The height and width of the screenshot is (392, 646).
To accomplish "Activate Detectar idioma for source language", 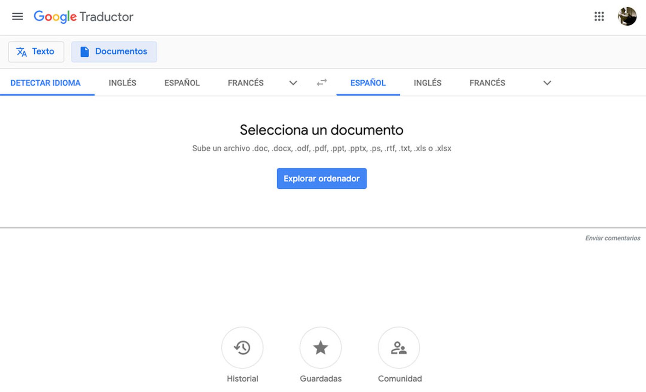I will point(46,83).
